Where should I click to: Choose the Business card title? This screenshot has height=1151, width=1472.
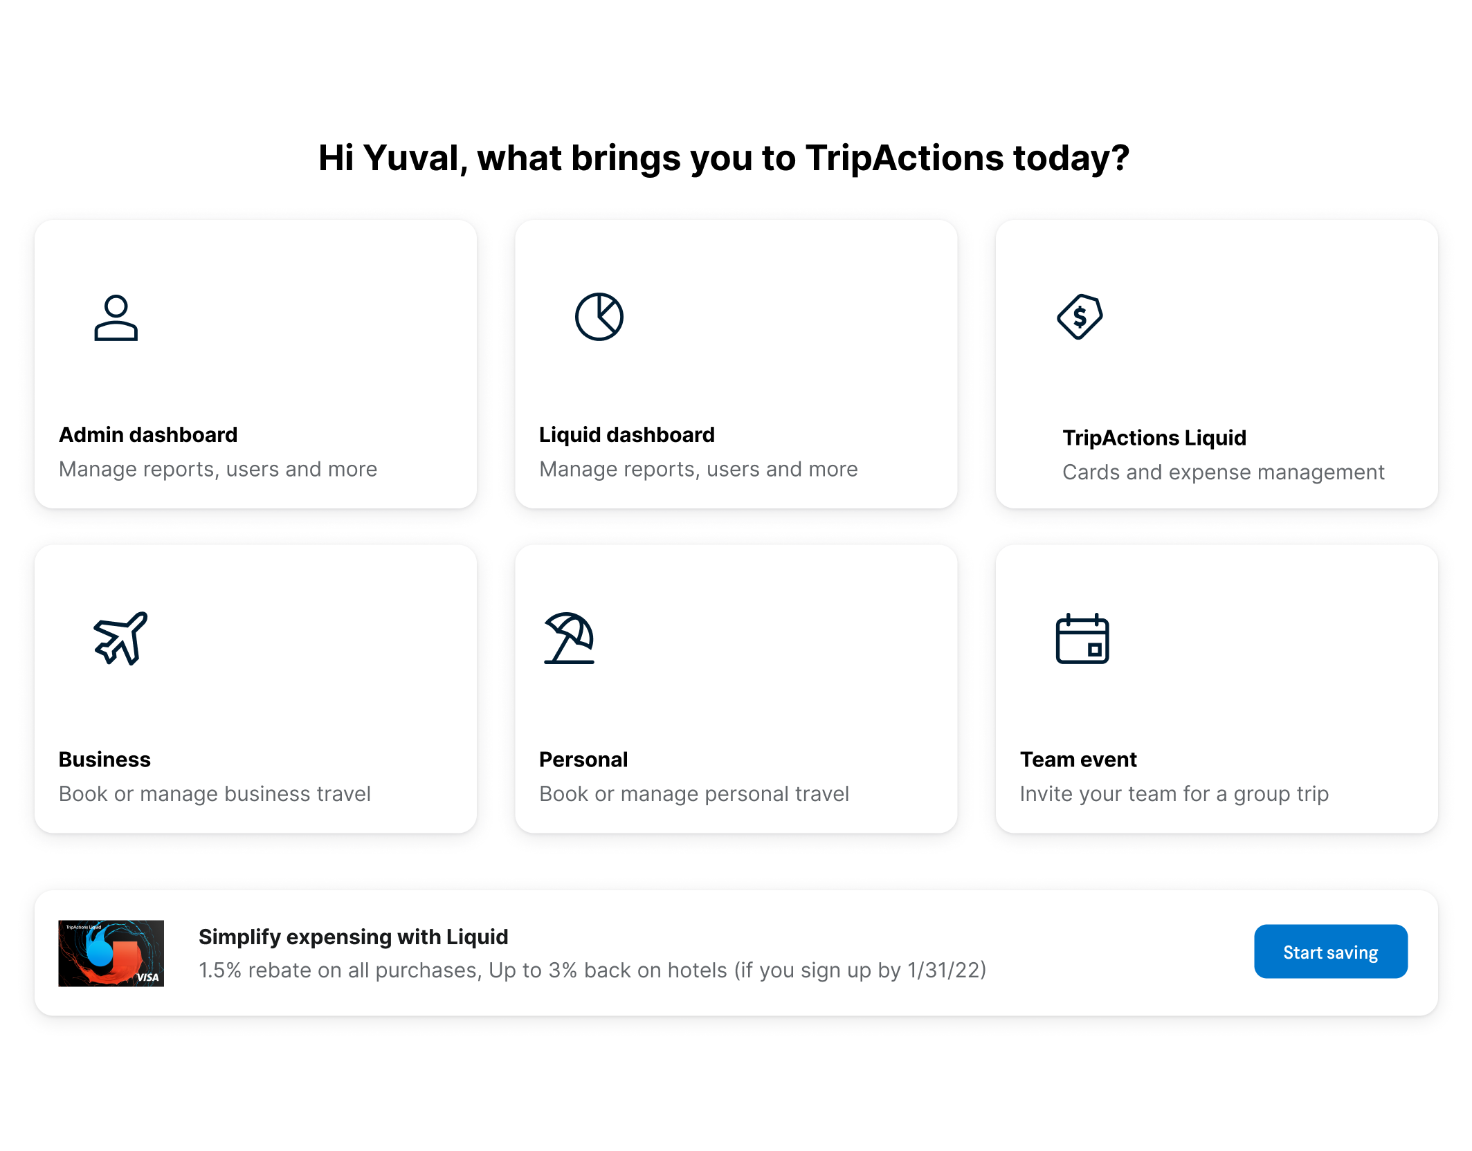105,759
